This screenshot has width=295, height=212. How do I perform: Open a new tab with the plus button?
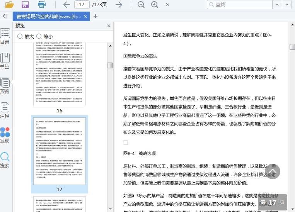[95, 16]
